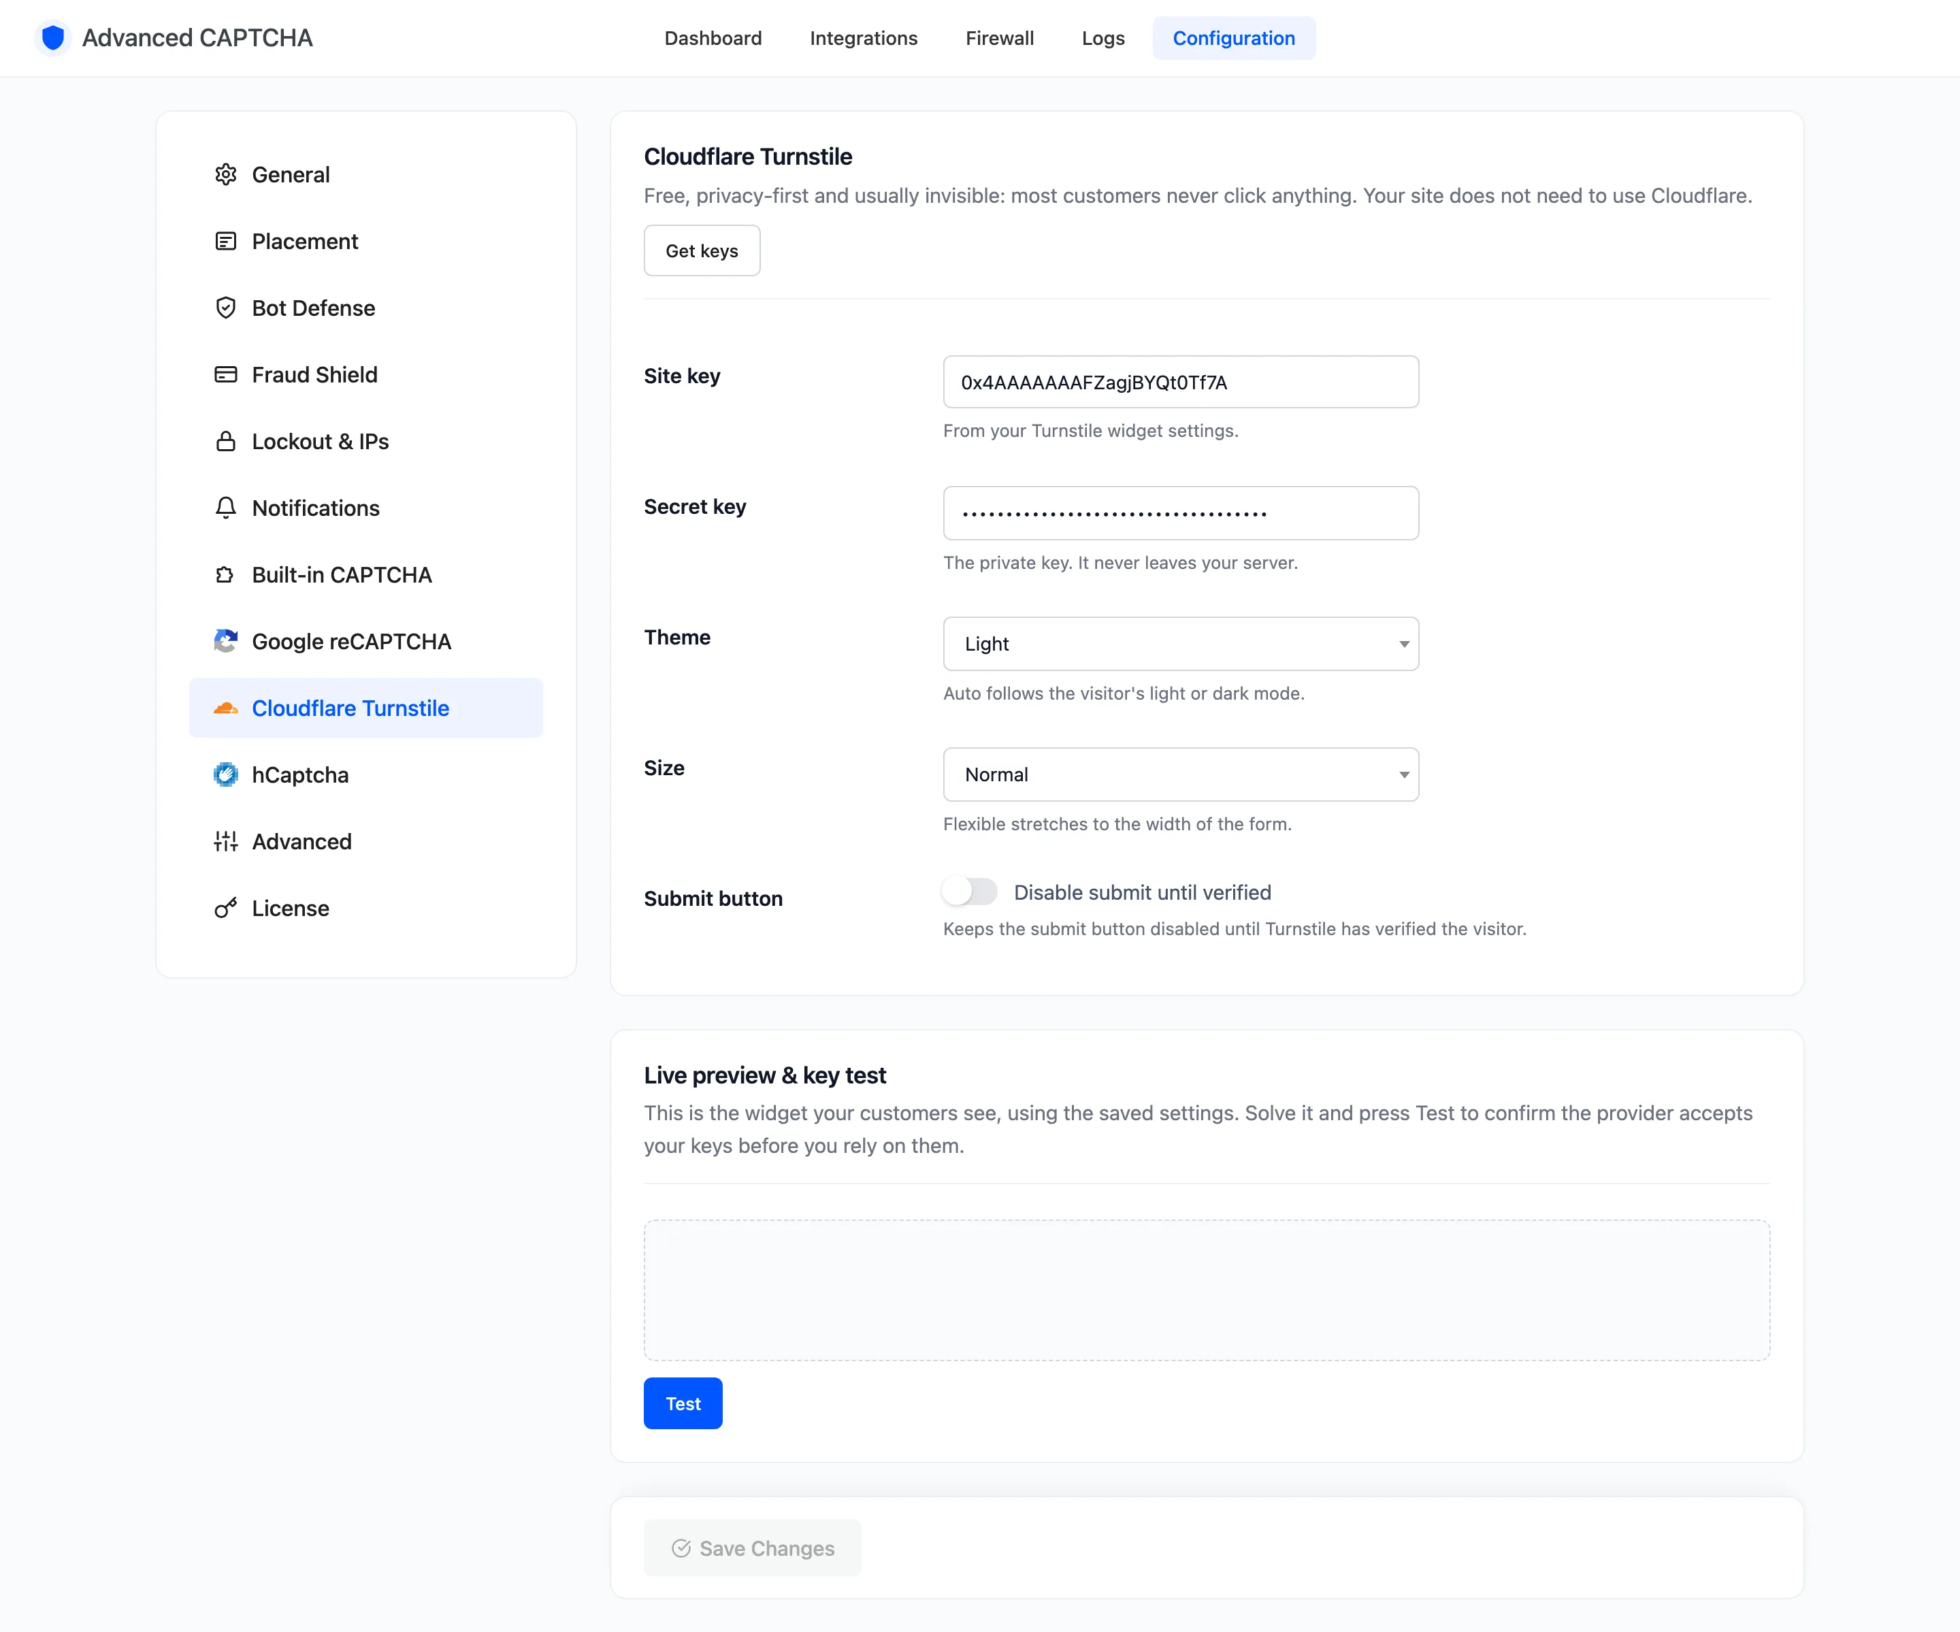Screen dimensions: 1960x1632
Task: Open Lockout & IPs padlock icon
Action: pyautogui.click(x=226, y=442)
